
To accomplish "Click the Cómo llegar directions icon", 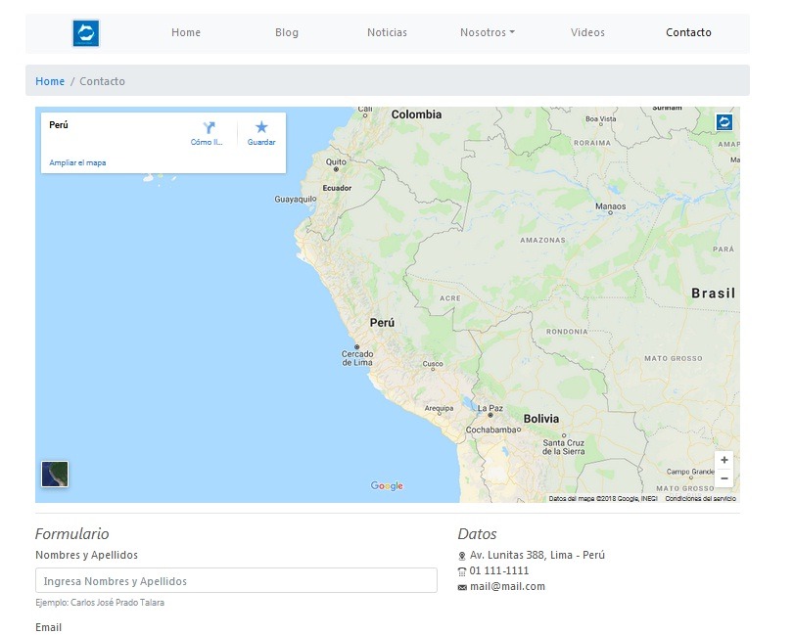I will click(x=209, y=128).
